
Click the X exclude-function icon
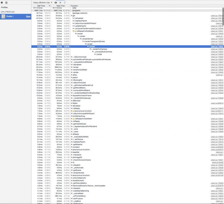60,2
